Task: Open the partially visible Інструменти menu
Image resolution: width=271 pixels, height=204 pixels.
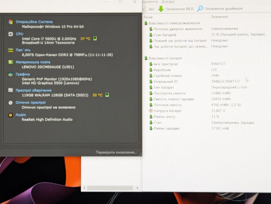Action: [150, 2]
